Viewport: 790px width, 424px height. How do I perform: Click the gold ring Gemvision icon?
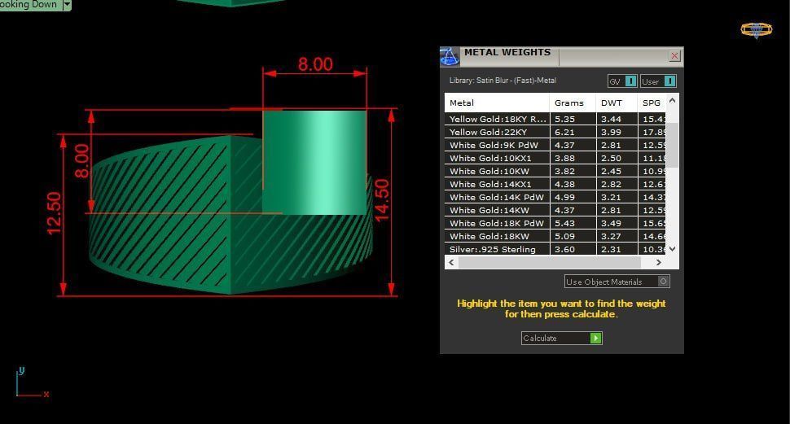point(757,30)
